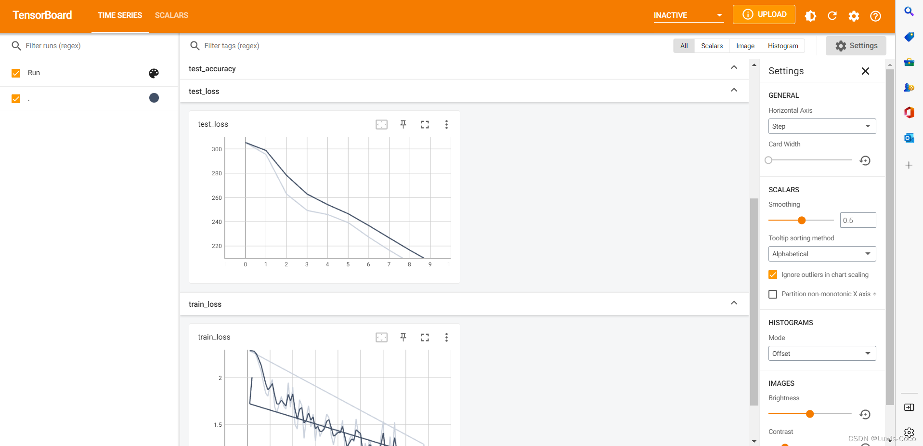The height and width of the screenshot is (446, 923).
Task: Open Histograms Mode Offset dropdown
Action: click(x=822, y=354)
